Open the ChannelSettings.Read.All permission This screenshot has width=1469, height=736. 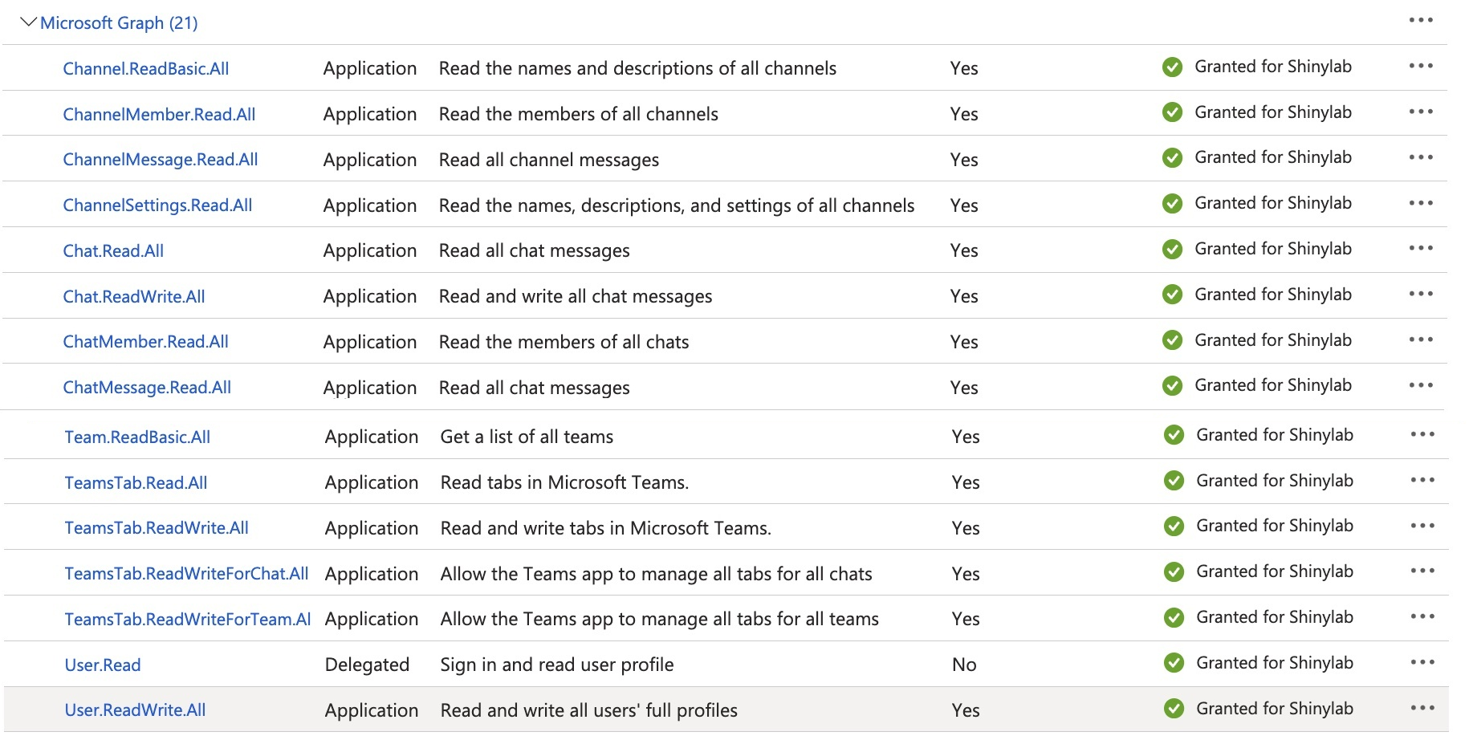[x=157, y=205]
